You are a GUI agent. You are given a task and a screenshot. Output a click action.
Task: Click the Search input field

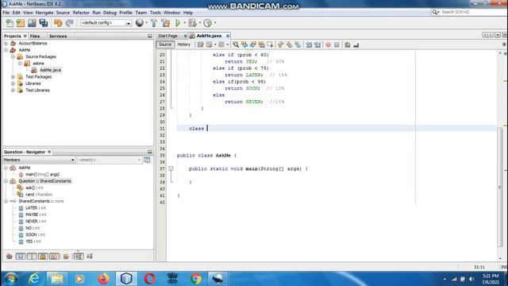tap(473, 12)
